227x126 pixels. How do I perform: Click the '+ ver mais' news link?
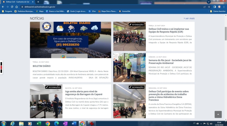[x=189, y=18]
